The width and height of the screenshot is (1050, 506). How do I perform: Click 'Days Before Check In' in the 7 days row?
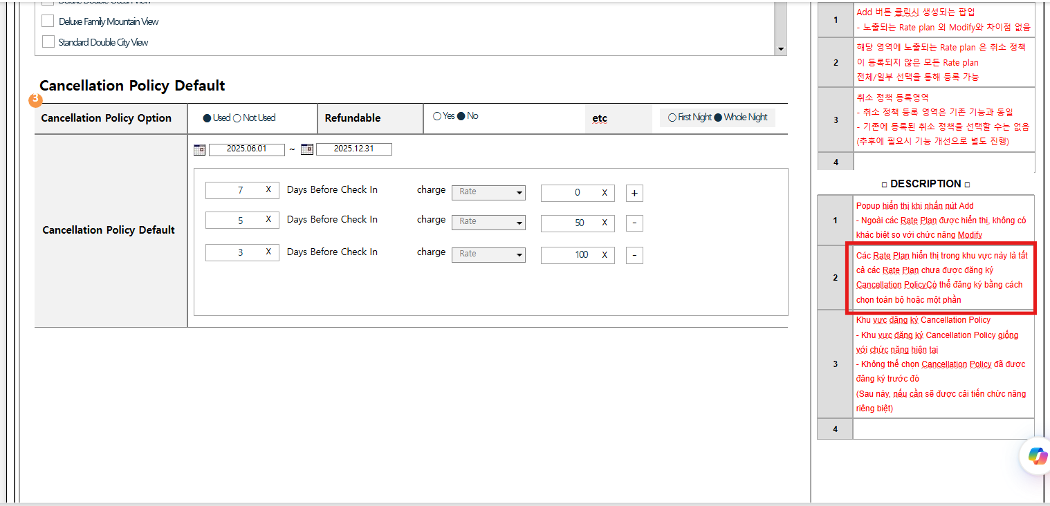pyautogui.click(x=332, y=190)
